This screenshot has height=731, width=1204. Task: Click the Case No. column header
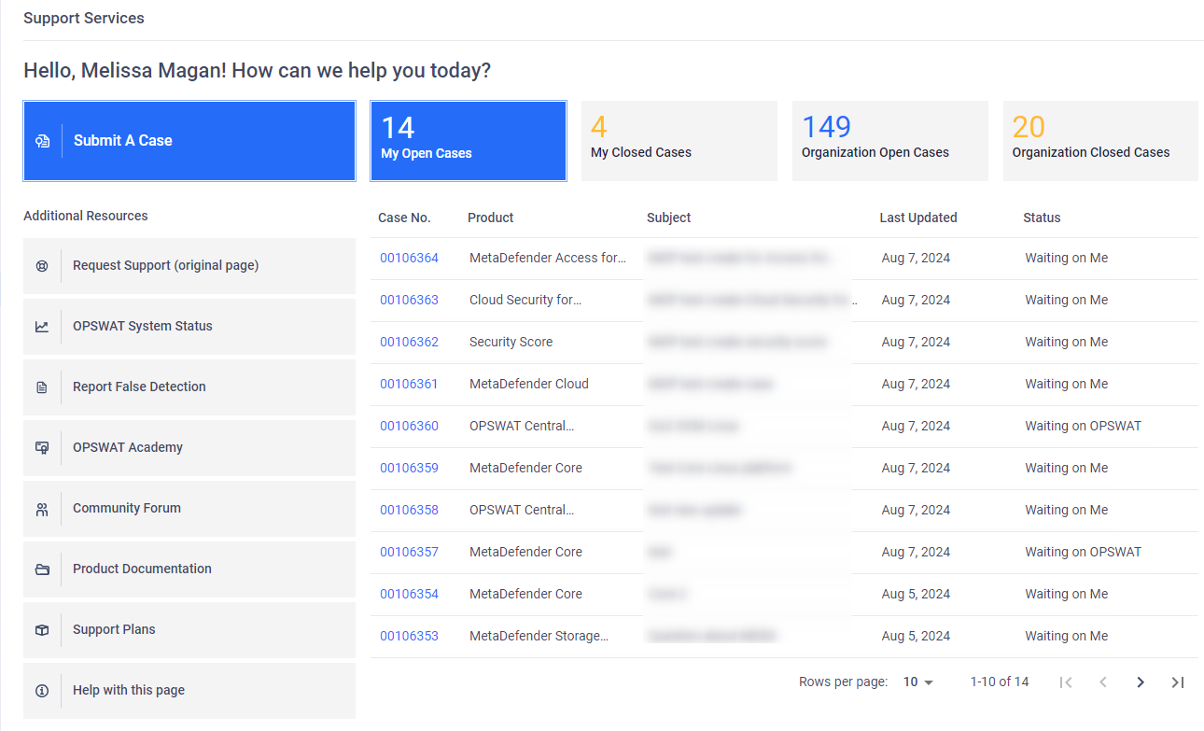pos(404,218)
